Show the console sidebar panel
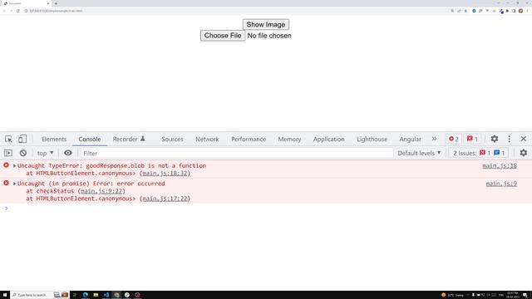Viewport: 532px width, 299px height. pos(8,153)
